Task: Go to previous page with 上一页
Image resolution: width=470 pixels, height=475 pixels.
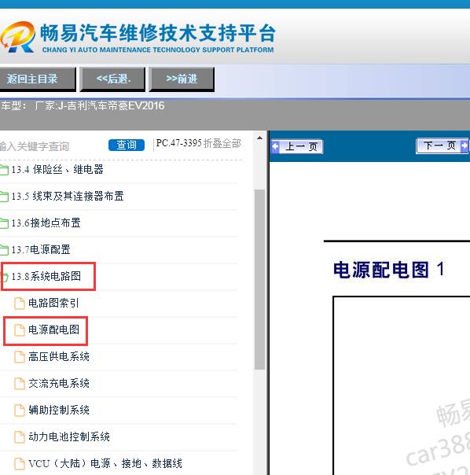Action: (297, 146)
